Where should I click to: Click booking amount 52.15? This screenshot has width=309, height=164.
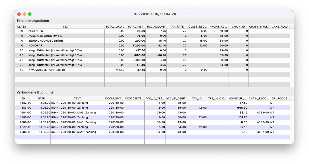point(243,127)
